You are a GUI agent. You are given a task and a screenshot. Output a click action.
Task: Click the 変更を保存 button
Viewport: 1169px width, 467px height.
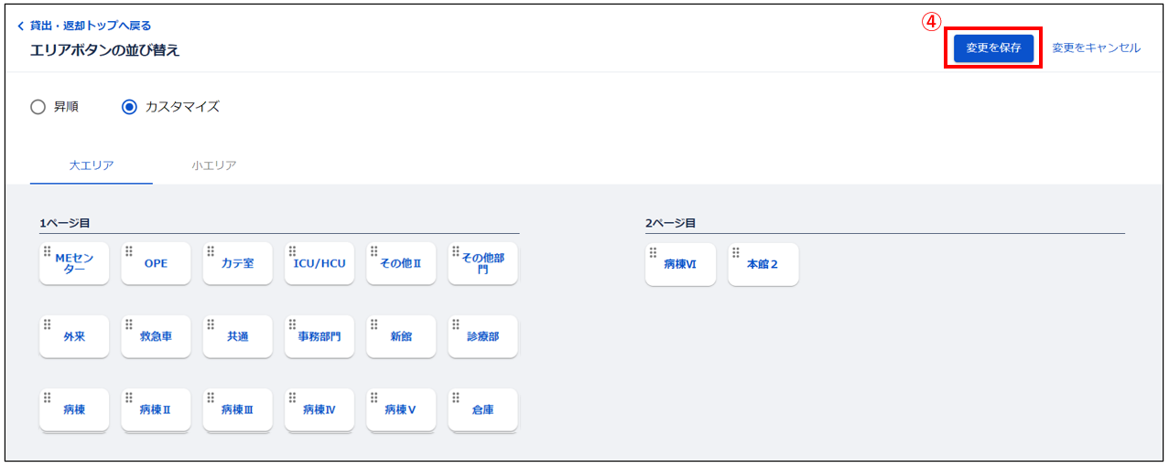point(993,48)
